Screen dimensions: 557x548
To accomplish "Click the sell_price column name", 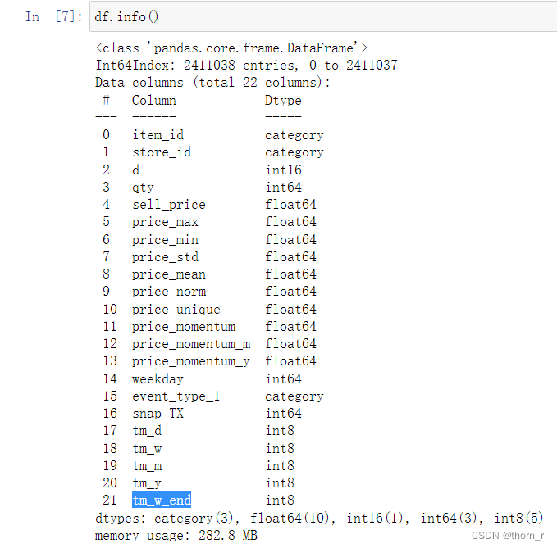I will click(x=169, y=205).
